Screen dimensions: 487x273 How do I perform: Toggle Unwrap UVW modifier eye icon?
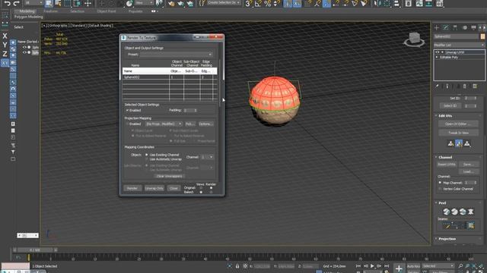tap(438, 52)
